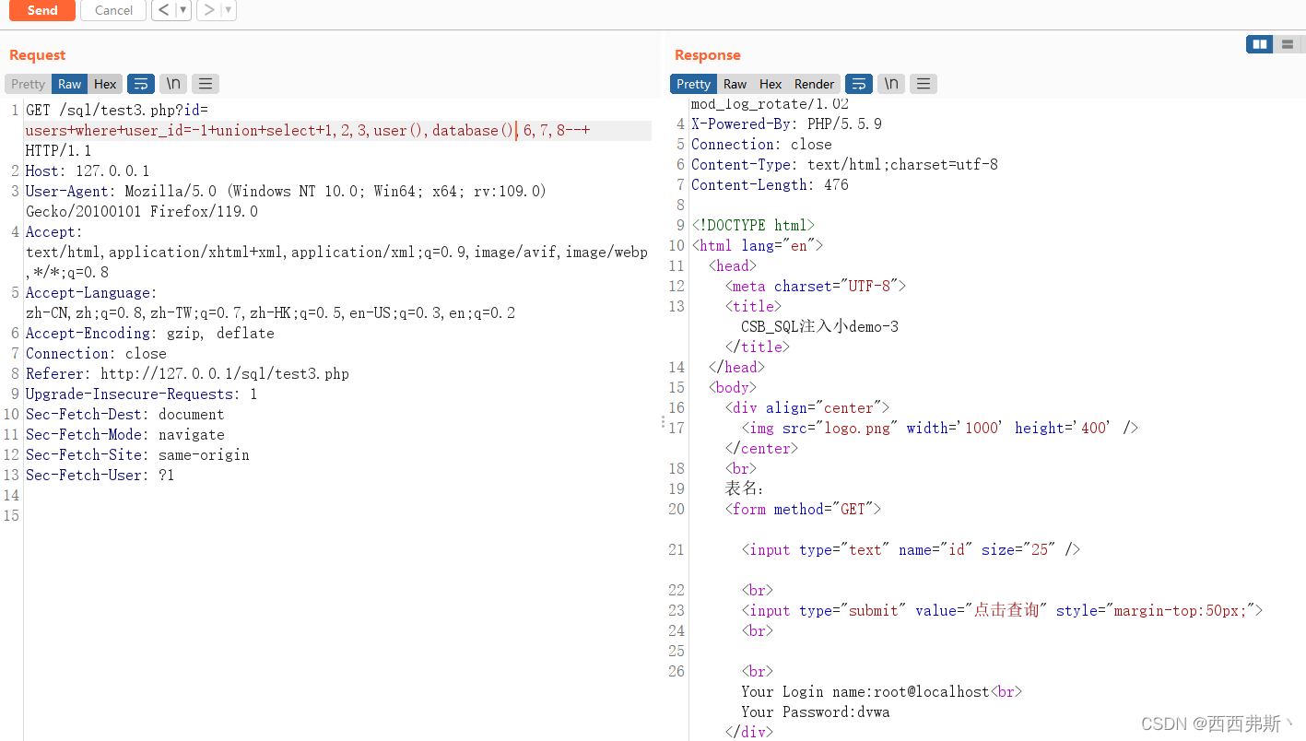The height and width of the screenshot is (741, 1306).
Task: Switch Response view to Raw tab
Action: point(735,84)
